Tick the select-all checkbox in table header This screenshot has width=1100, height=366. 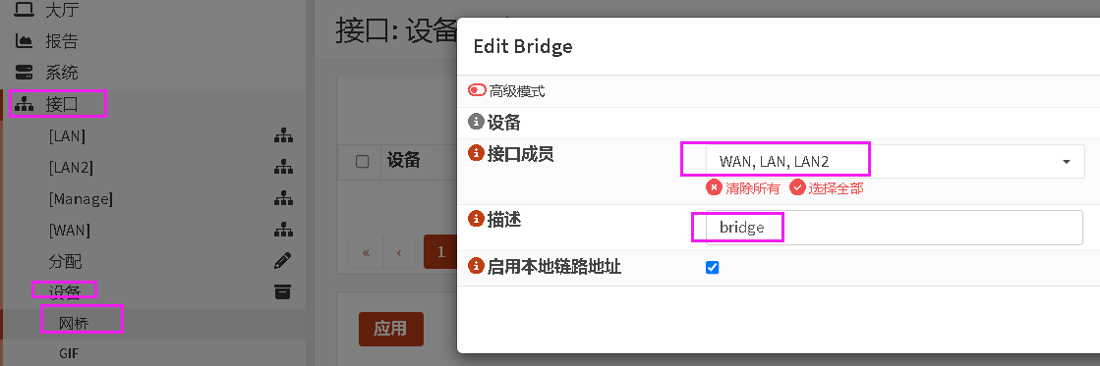pos(362,162)
